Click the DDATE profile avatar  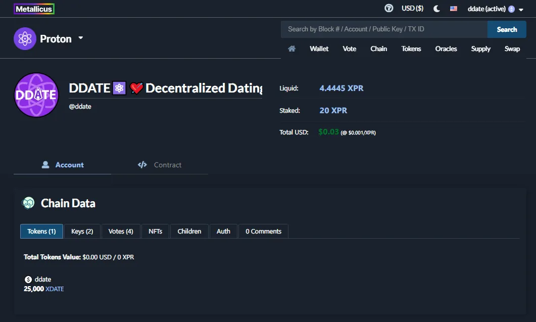click(36, 95)
